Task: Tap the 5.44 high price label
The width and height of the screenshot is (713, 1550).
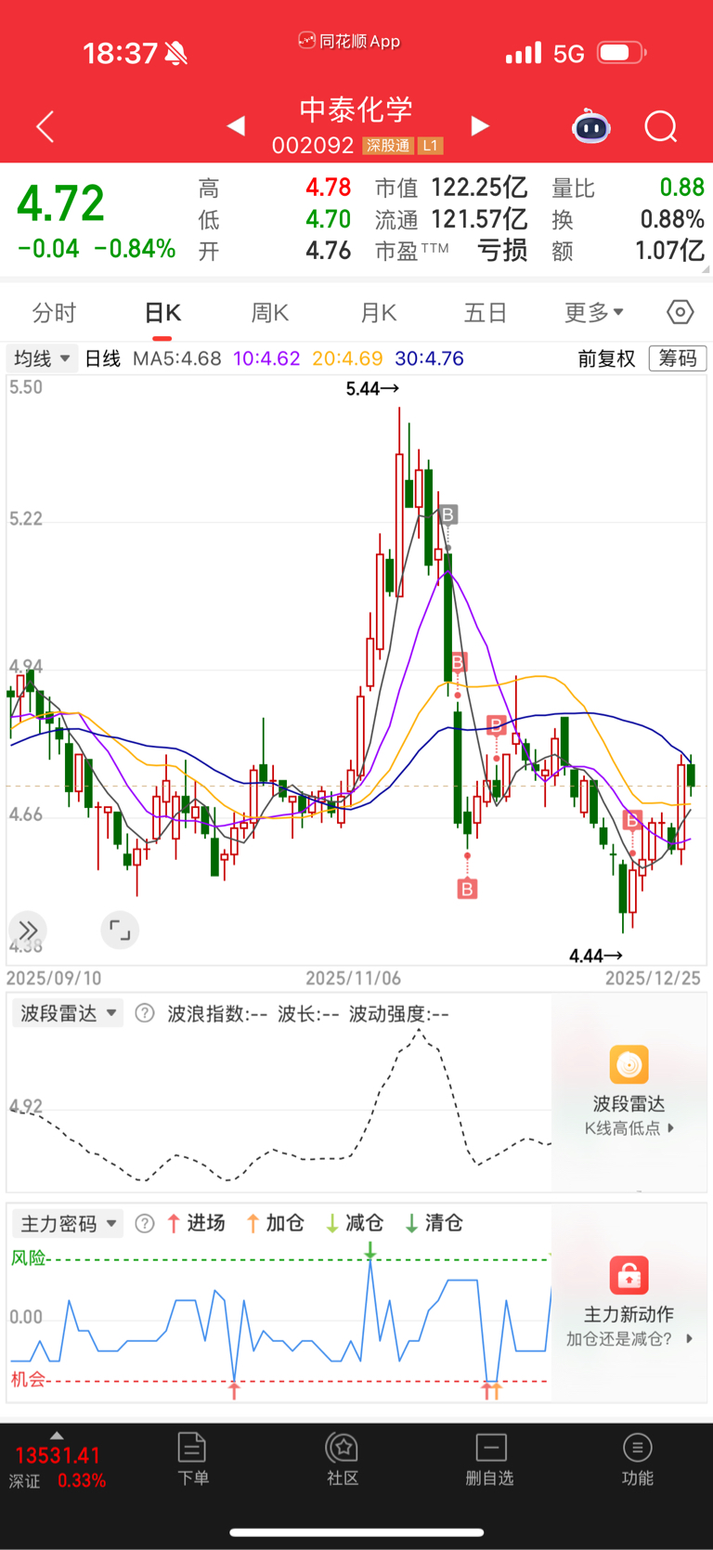Action: tap(372, 389)
